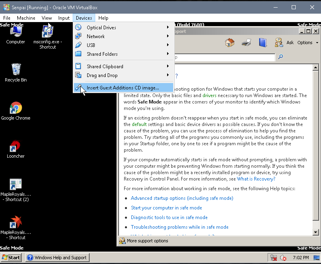This screenshot has width=321, height=264.
Task: Choose Insert Guest Additions CD image
Action: 123,88
